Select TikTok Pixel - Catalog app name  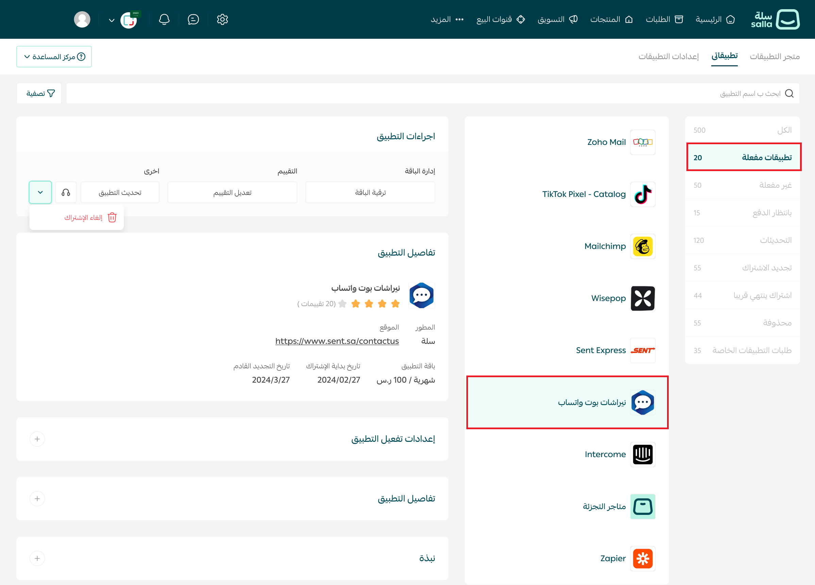point(584,195)
